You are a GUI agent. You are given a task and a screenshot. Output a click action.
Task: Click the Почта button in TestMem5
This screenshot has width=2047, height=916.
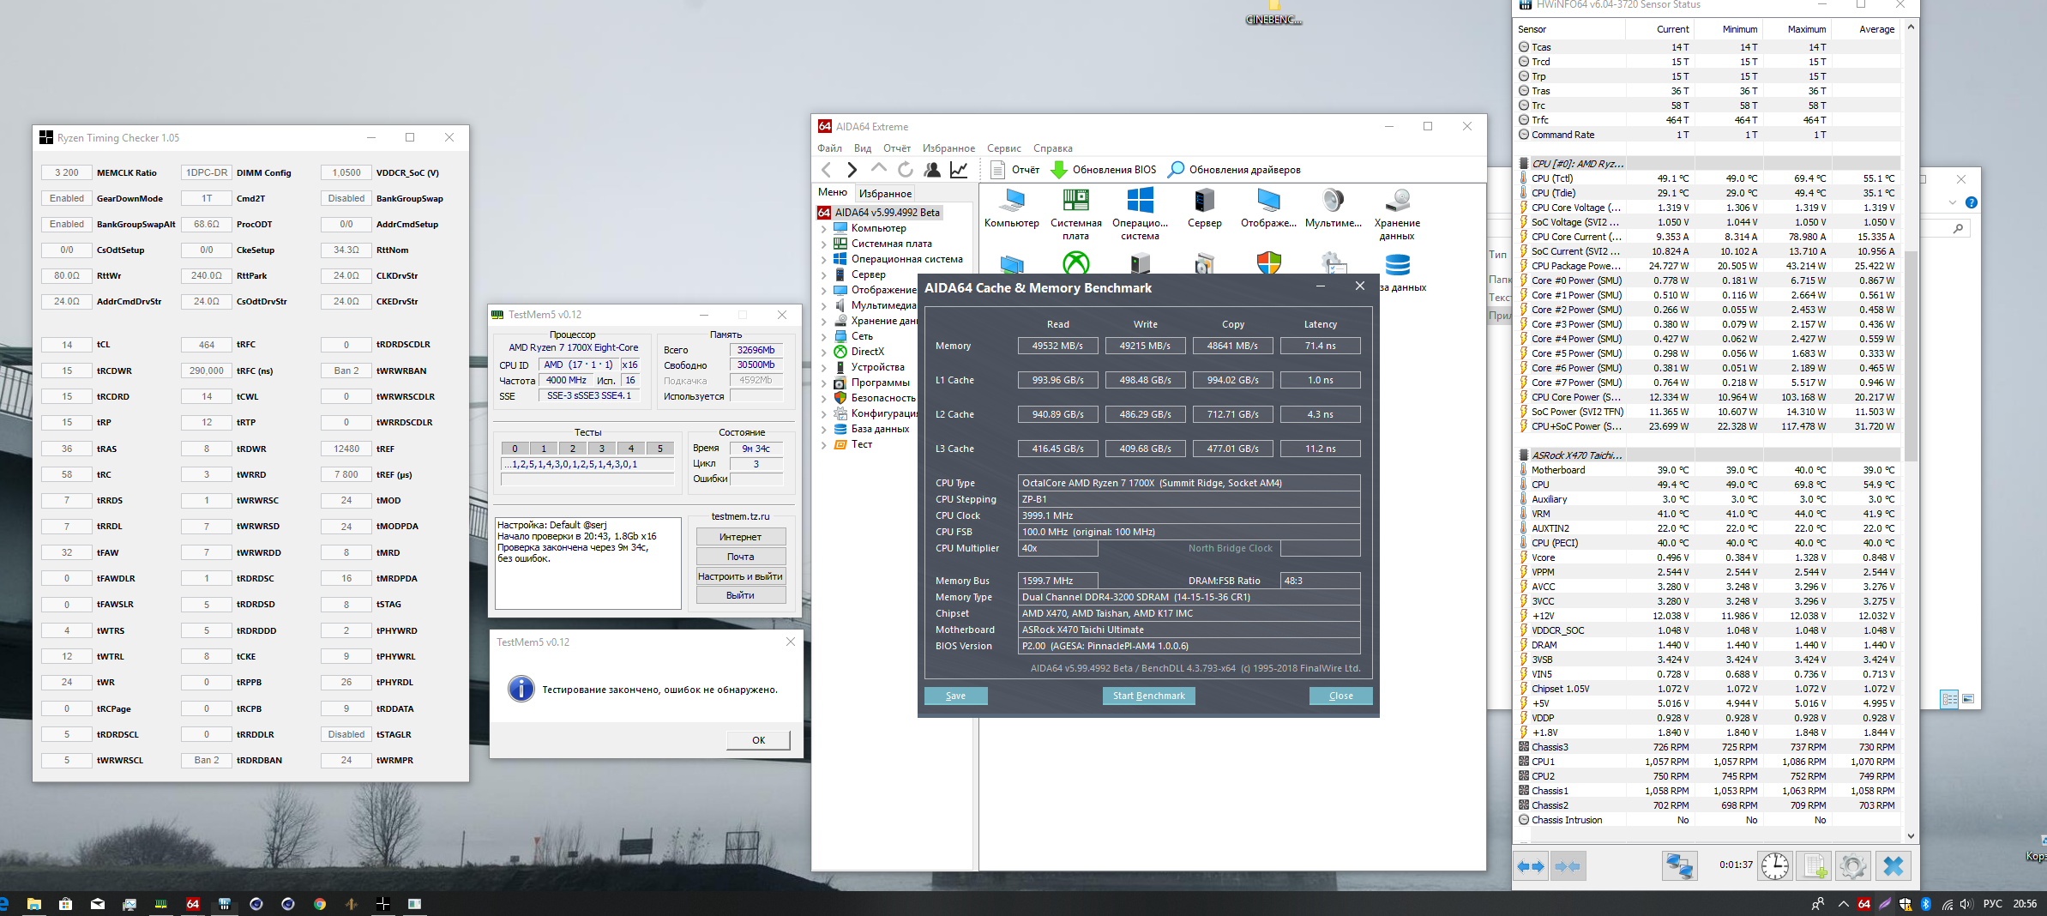point(741,557)
